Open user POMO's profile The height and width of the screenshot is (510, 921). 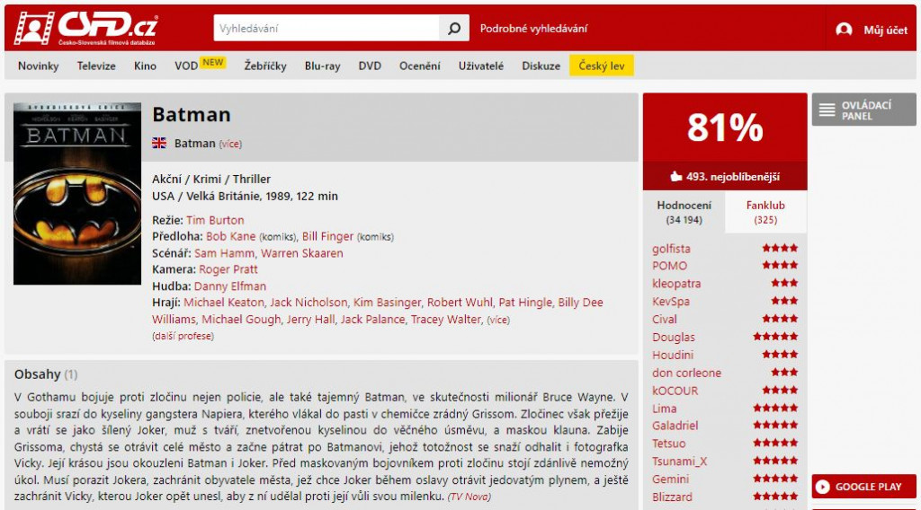(669, 266)
